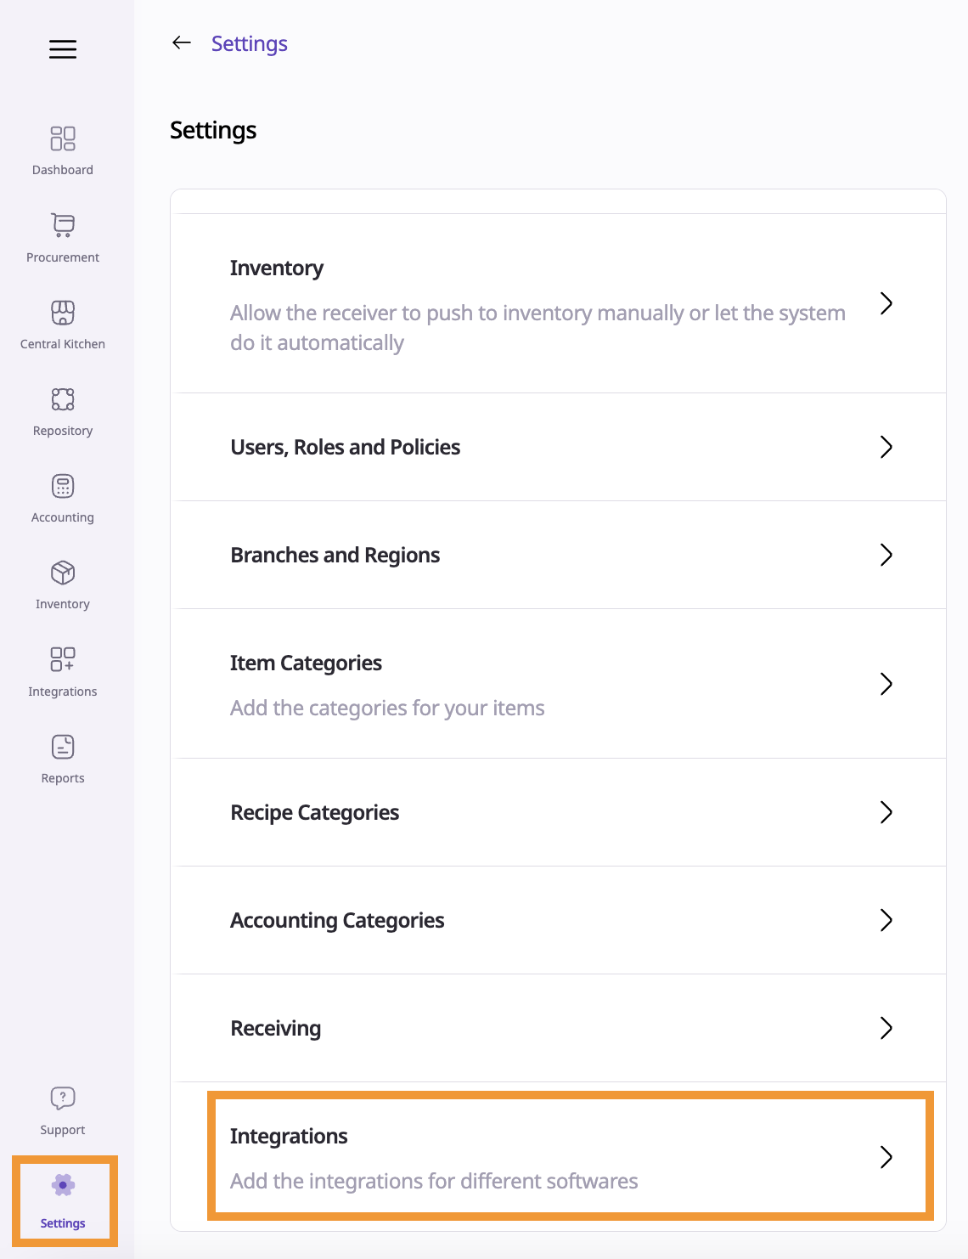Open the Reports sidebar icon

click(x=63, y=747)
